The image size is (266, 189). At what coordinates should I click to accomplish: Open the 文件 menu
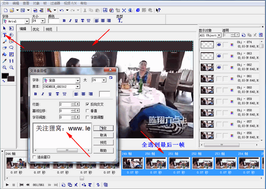coord(5,3)
